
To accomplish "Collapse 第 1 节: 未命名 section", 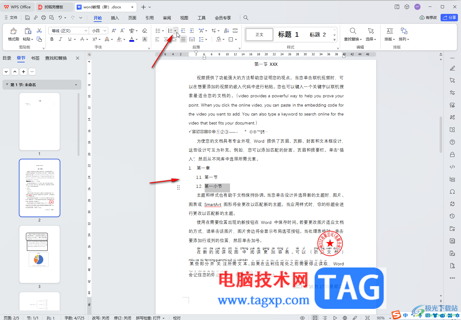I will (7, 85).
